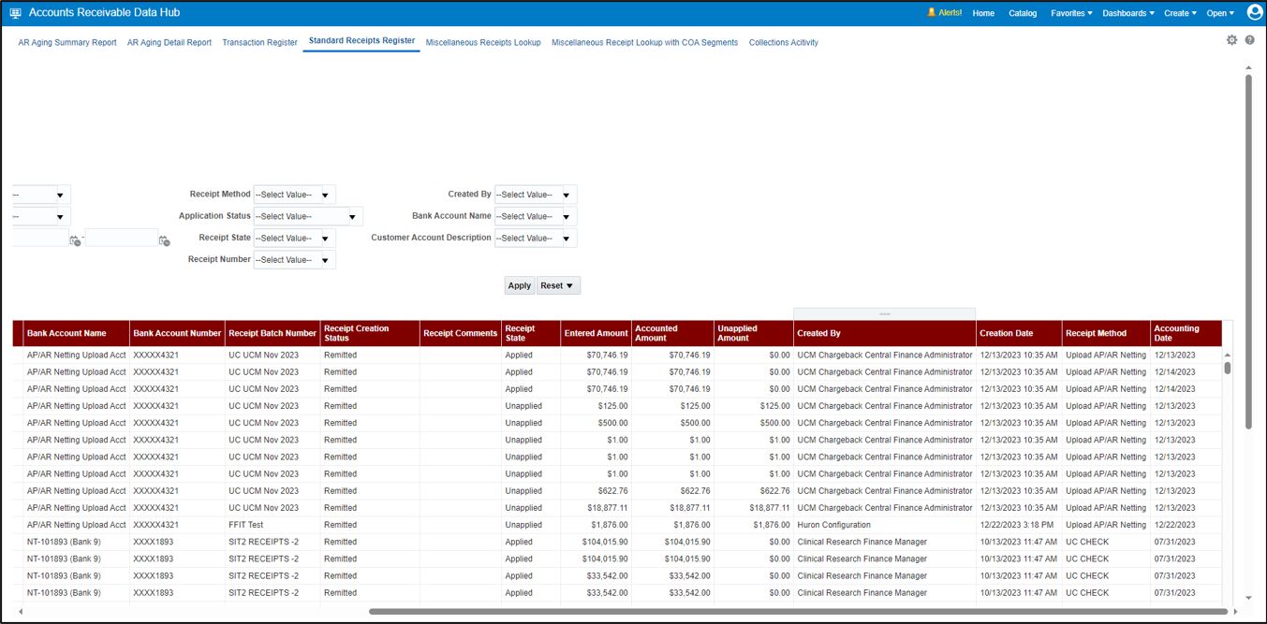Viewport: 1267px width, 624px height.
Task: Open the Bank Account Name dropdown
Action: [x=566, y=215]
